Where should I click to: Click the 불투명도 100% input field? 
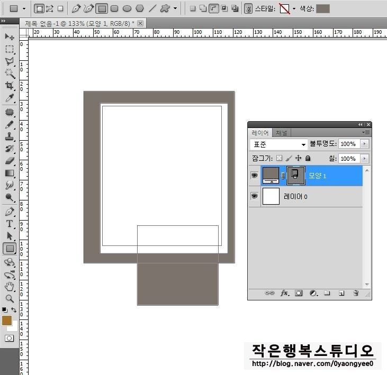[349, 144]
